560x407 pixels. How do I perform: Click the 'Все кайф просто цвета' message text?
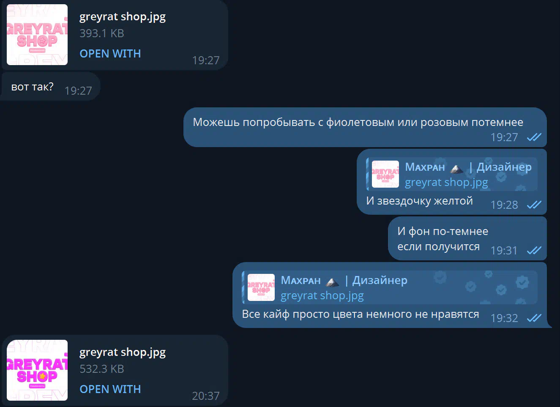pyautogui.click(x=361, y=314)
